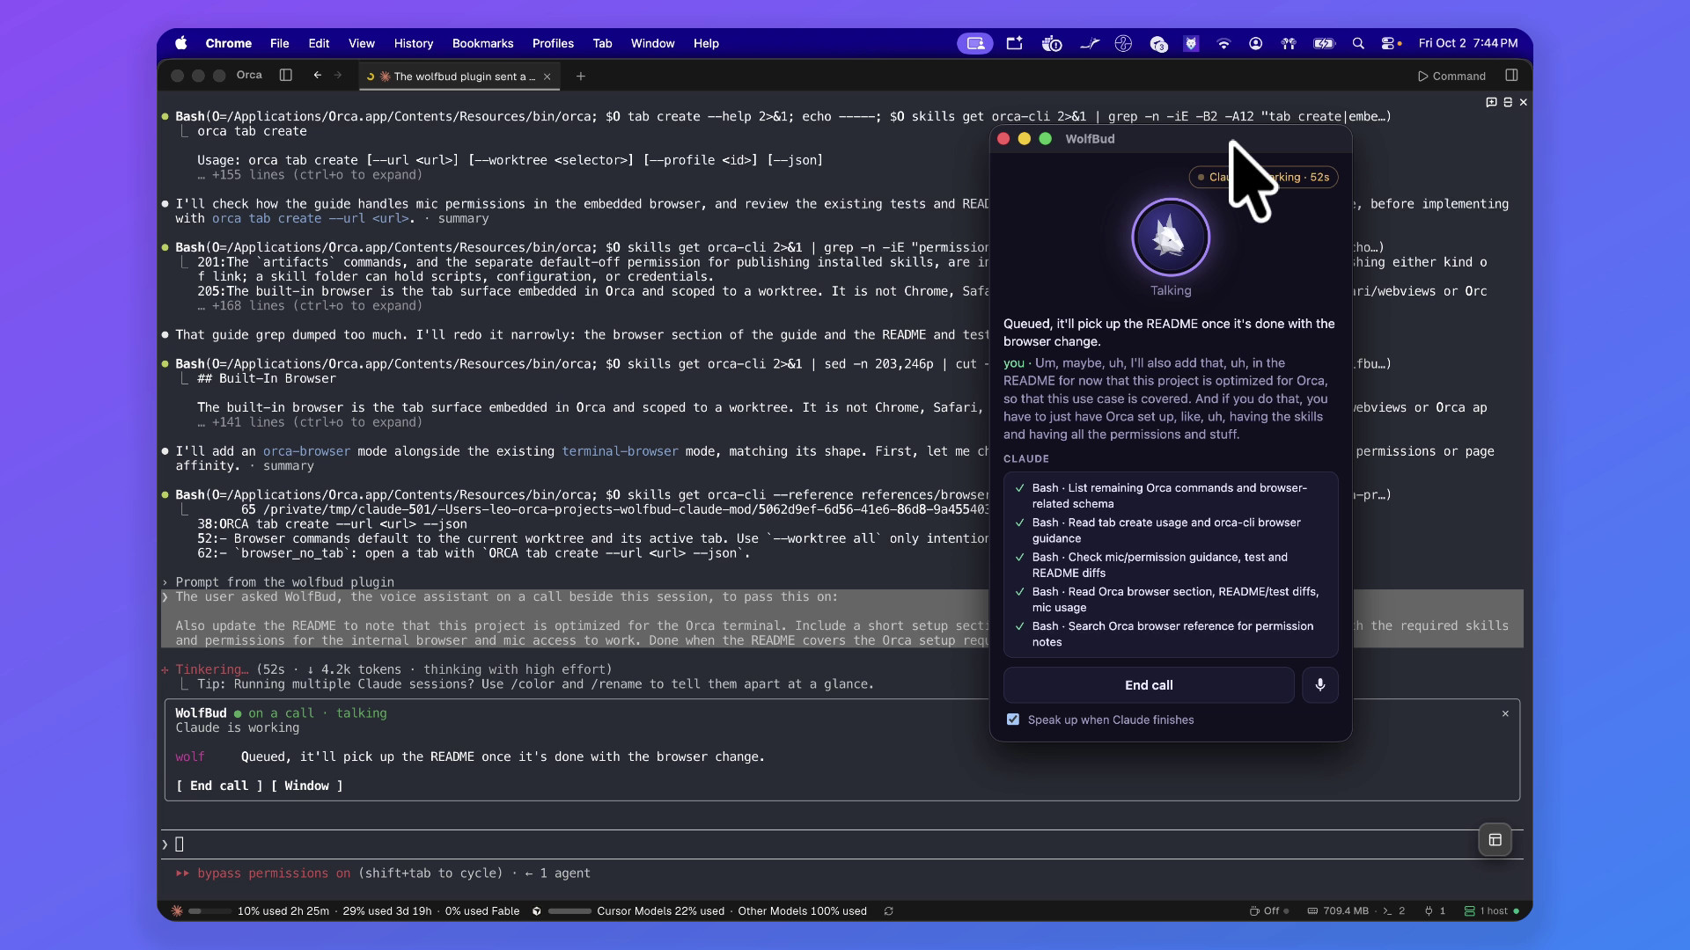Click the WolfBud wolf avatar
1690x950 pixels.
pyautogui.click(x=1171, y=237)
